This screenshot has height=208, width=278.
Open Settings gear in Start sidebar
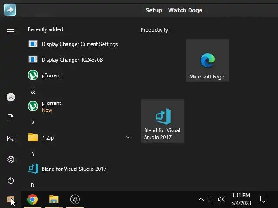click(11, 159)
